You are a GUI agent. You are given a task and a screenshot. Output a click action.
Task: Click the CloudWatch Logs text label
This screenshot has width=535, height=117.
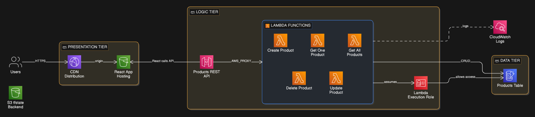500,39
